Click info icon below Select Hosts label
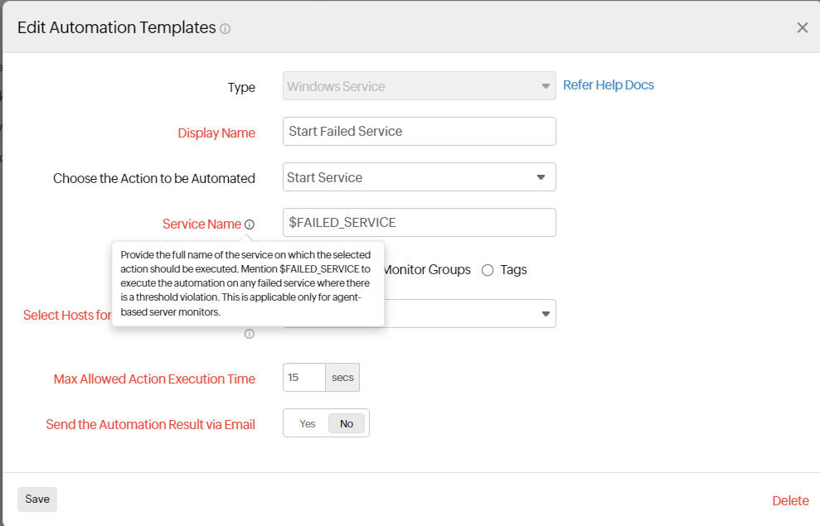Screen dimensions: 820x526 (x=250, y=334)
